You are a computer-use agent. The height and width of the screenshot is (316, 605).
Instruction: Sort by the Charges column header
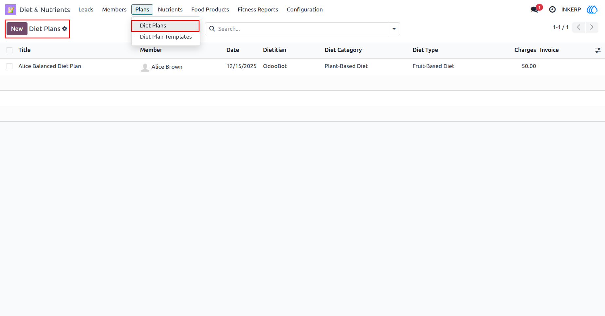[x=525, y=50]
